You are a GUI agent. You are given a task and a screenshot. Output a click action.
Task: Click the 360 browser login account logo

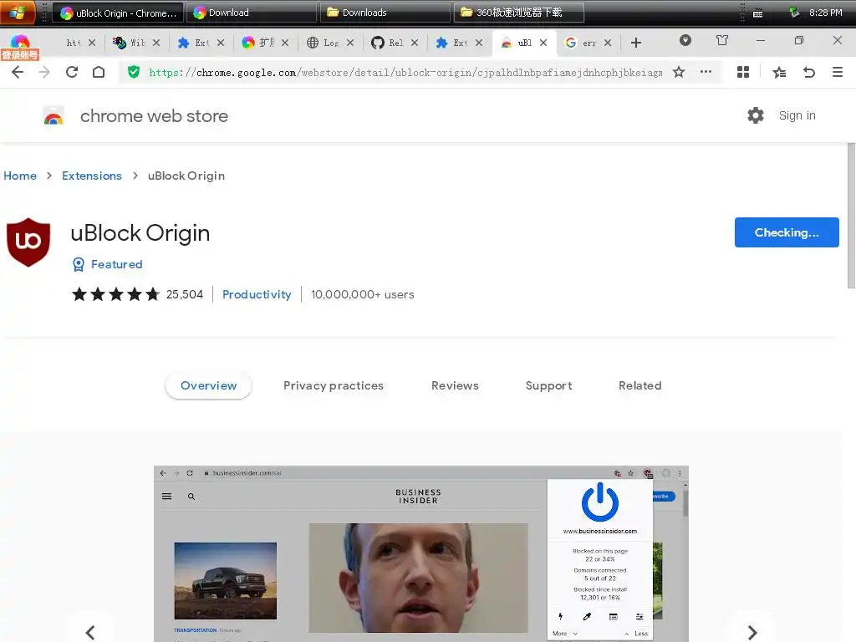[x=20, y=46]
